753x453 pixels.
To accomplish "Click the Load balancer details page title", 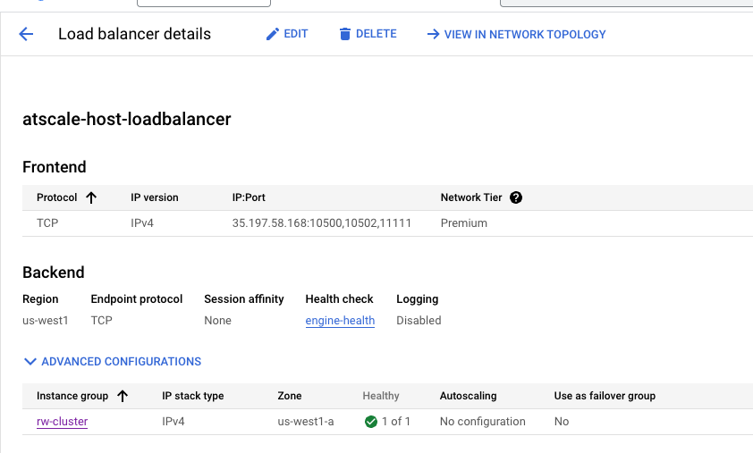I will pos(134,34).
